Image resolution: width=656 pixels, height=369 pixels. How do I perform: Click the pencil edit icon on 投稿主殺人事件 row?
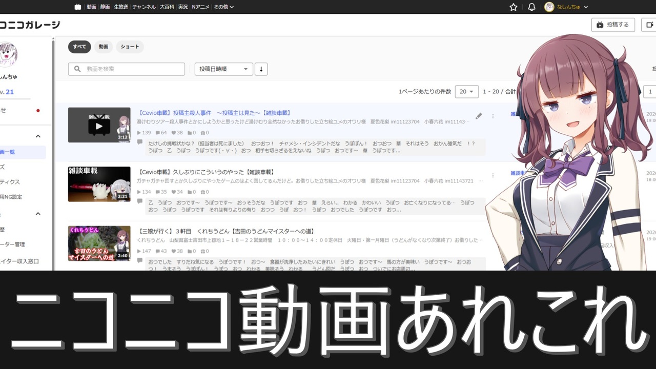coord(479,116)
